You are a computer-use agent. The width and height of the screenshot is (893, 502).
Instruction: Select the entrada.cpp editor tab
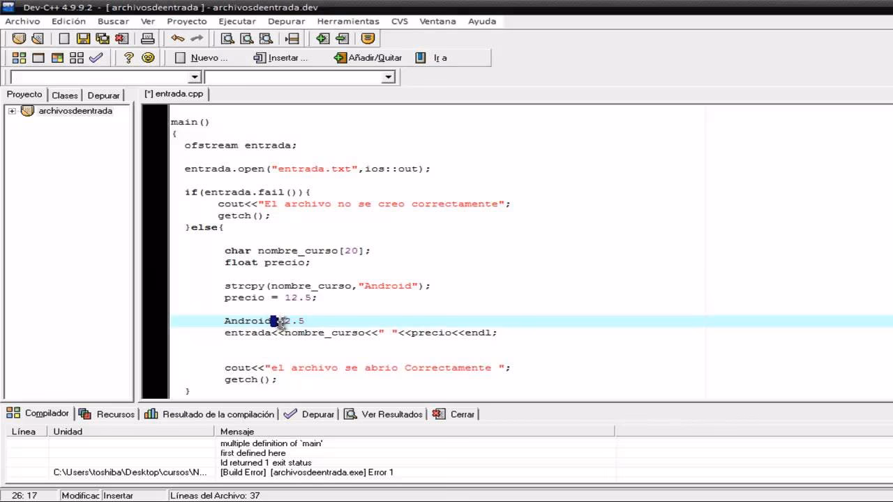[x=174, y=93]
